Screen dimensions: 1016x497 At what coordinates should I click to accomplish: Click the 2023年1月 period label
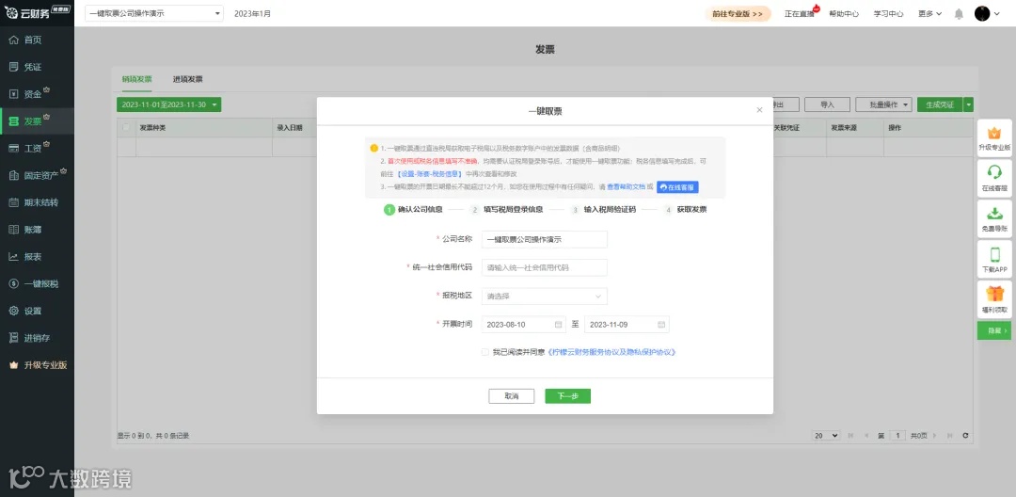[253, 13]
